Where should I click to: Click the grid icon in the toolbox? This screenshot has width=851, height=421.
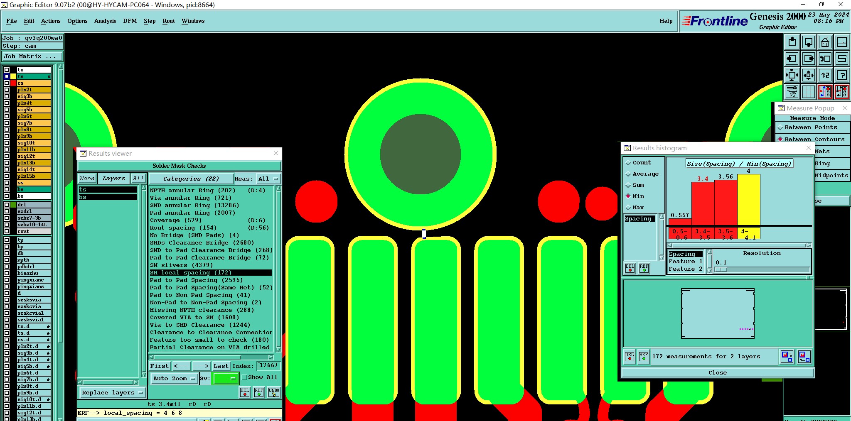[x=809, y=92]
